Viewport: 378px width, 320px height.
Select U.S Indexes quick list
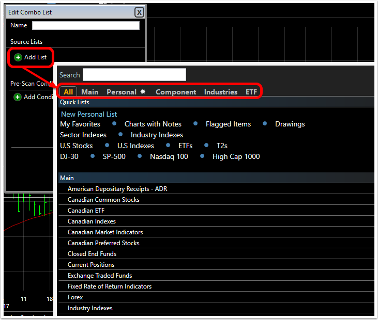(135, 146)
